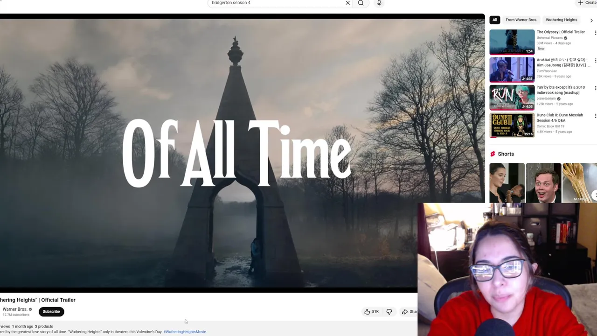Open The Odyssey | Official Trailer title
Viewport: 597px width, 336px height.
[561, 32]
